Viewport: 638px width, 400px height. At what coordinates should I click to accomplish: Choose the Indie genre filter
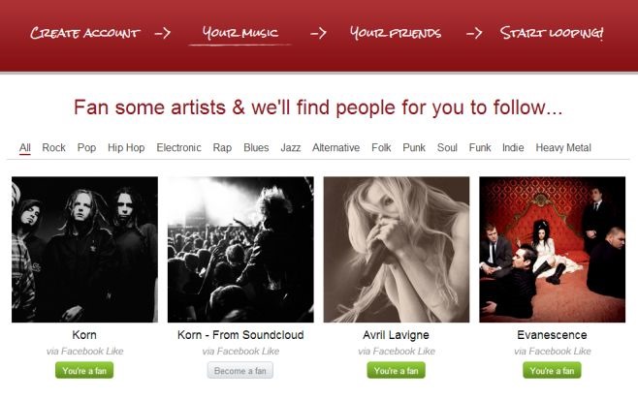(513, 148)
